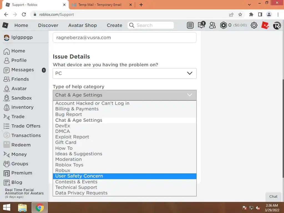Click Discover in the top navigation
This screenshot has width=284, height=213.
[48, 25]
